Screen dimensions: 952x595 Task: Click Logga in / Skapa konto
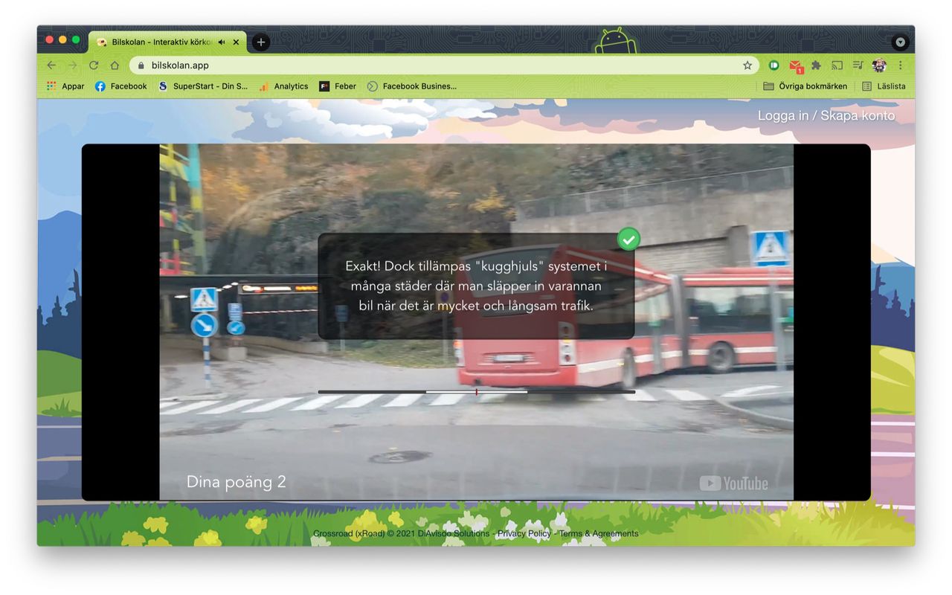click(826, 115)
